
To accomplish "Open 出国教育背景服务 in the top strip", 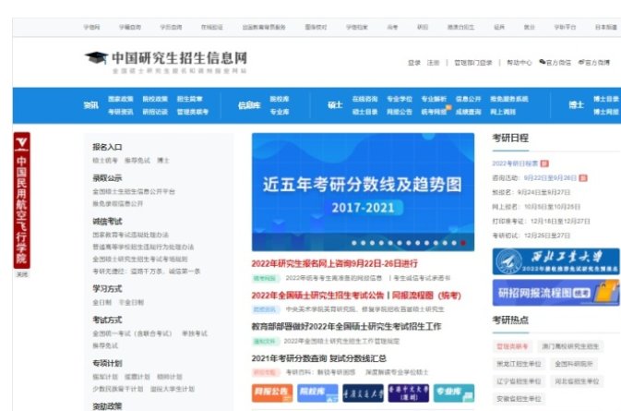I will click(x=264, y=27).
